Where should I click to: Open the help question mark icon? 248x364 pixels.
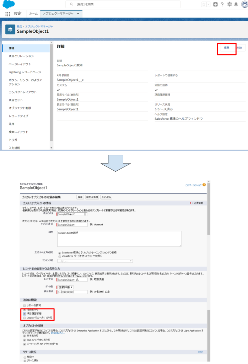(x=222, y=4)
